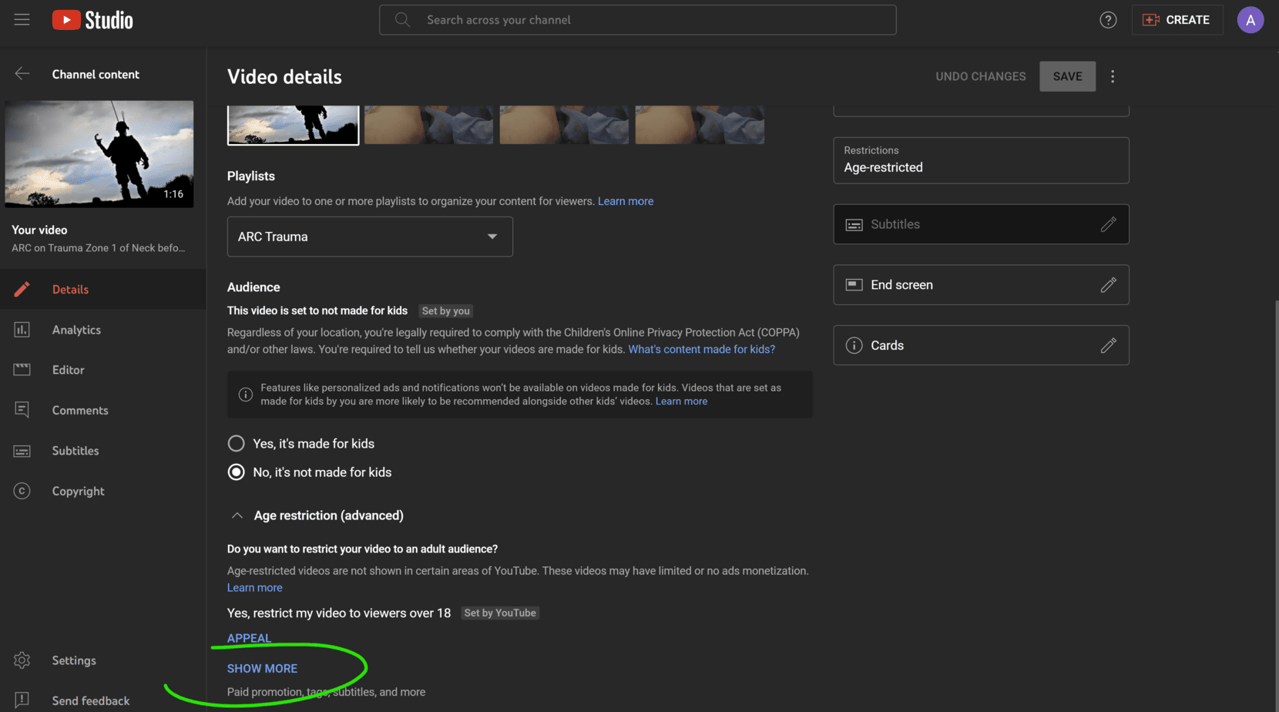Screen dimensions: 1279x712
Task: Click the YouTube Studio logo
Action: (x=92, y=20)
